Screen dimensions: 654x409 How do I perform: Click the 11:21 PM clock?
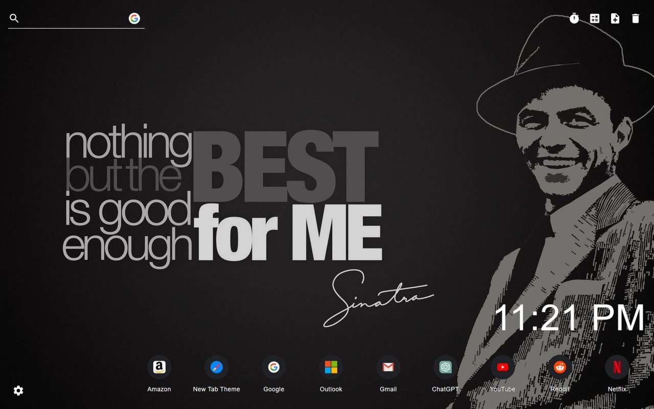coord(570,318)
